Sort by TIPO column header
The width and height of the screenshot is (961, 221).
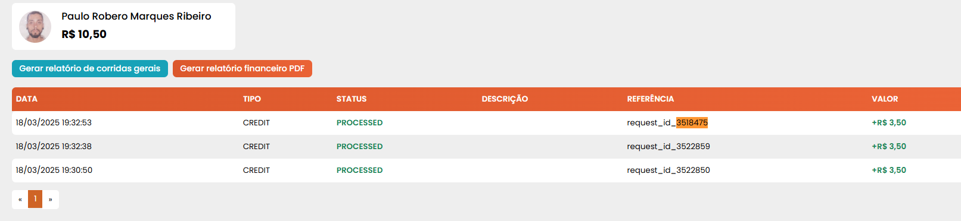[252, 99]
